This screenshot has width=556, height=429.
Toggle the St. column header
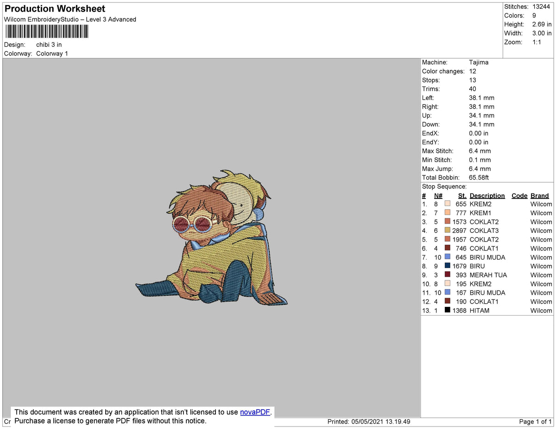pos(461,195)
